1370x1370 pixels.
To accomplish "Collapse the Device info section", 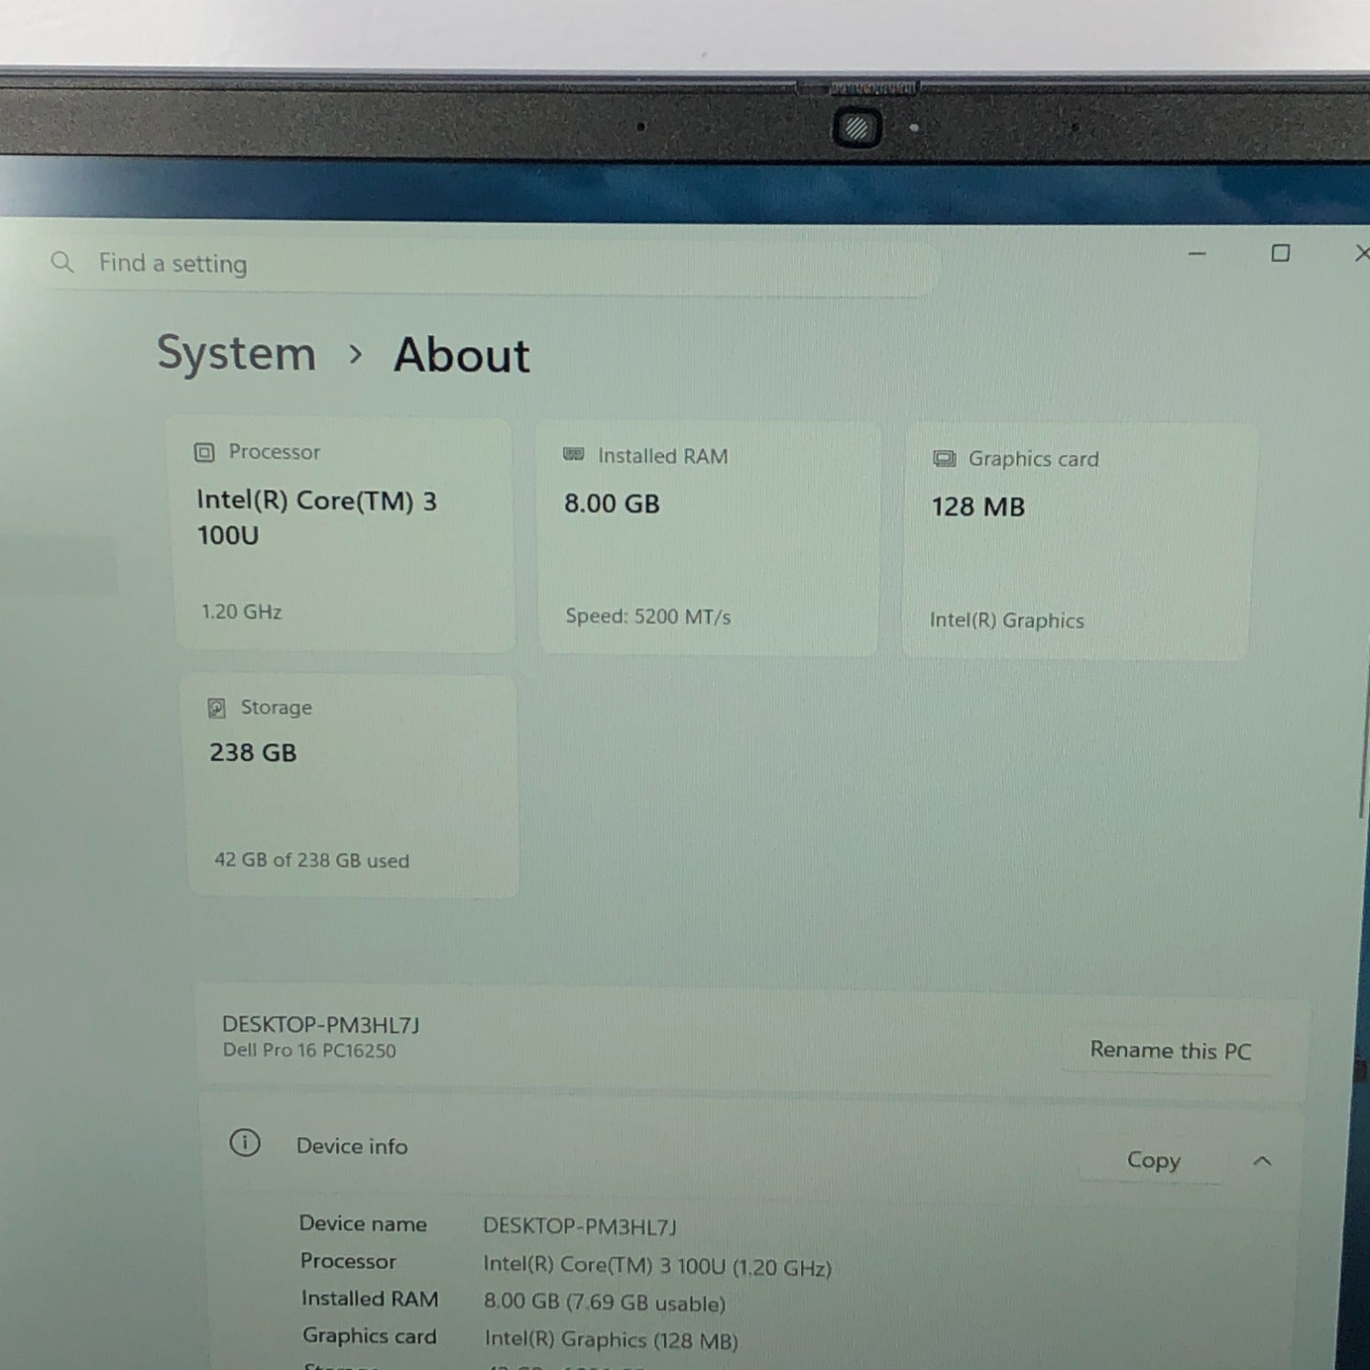I will pyautogui.click(x=1262, y=1161).
